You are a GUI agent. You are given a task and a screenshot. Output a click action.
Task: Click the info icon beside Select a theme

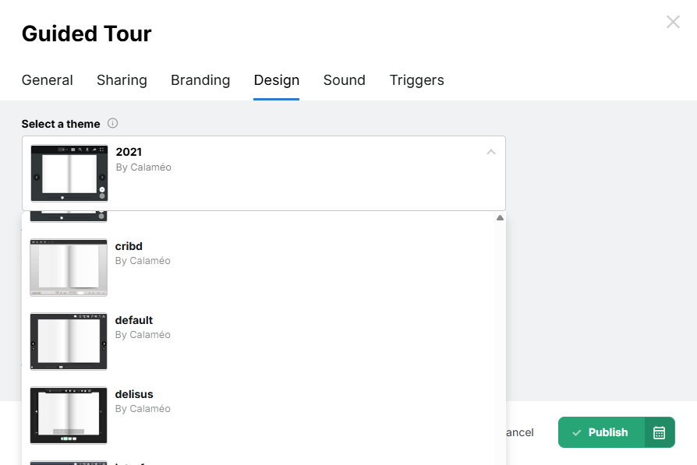click(x=113, y=124)
